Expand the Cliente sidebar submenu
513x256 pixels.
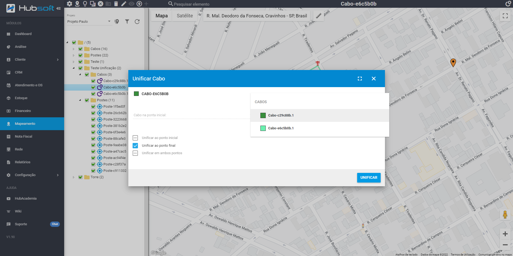point(58,60)
